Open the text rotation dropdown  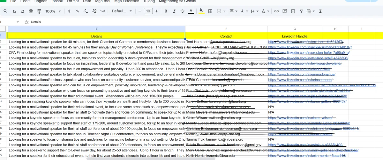265,11
